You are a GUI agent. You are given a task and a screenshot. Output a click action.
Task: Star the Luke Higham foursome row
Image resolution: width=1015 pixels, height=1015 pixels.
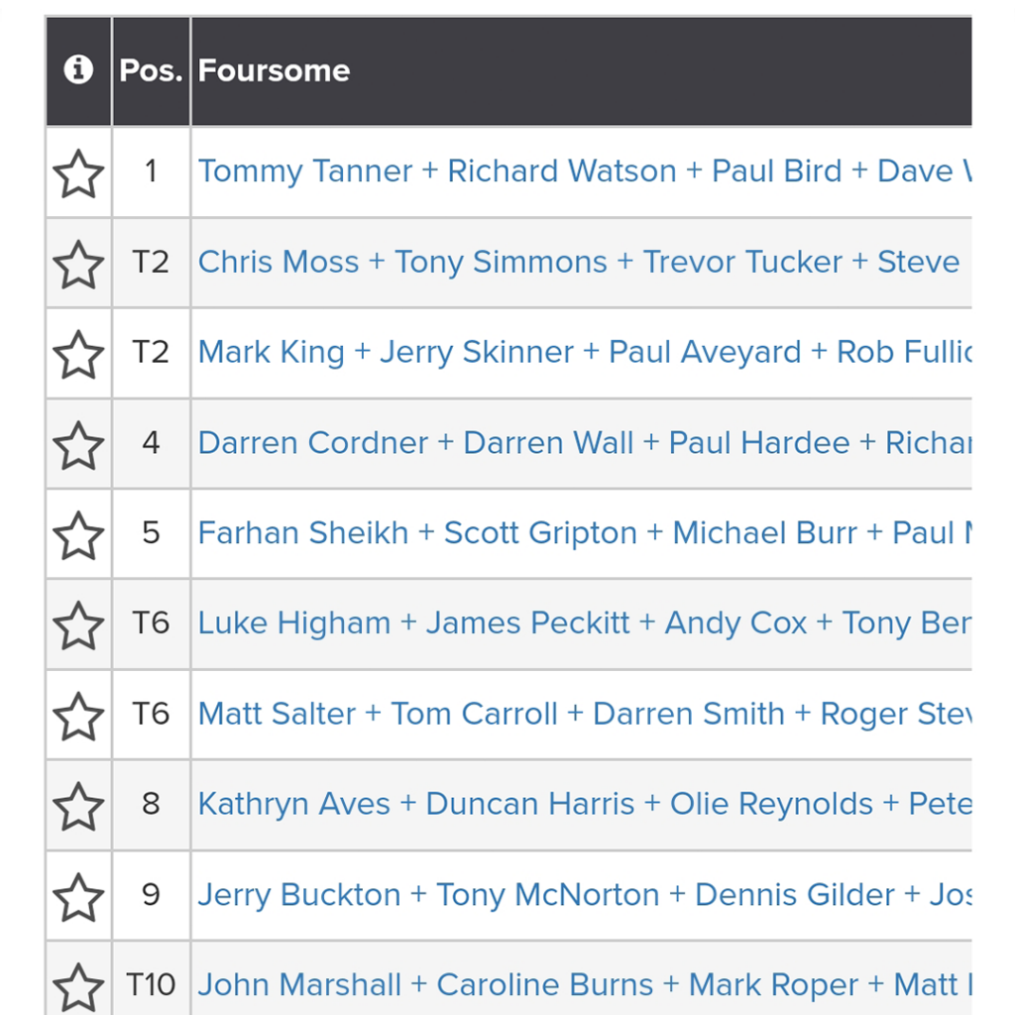coord(78,625)
